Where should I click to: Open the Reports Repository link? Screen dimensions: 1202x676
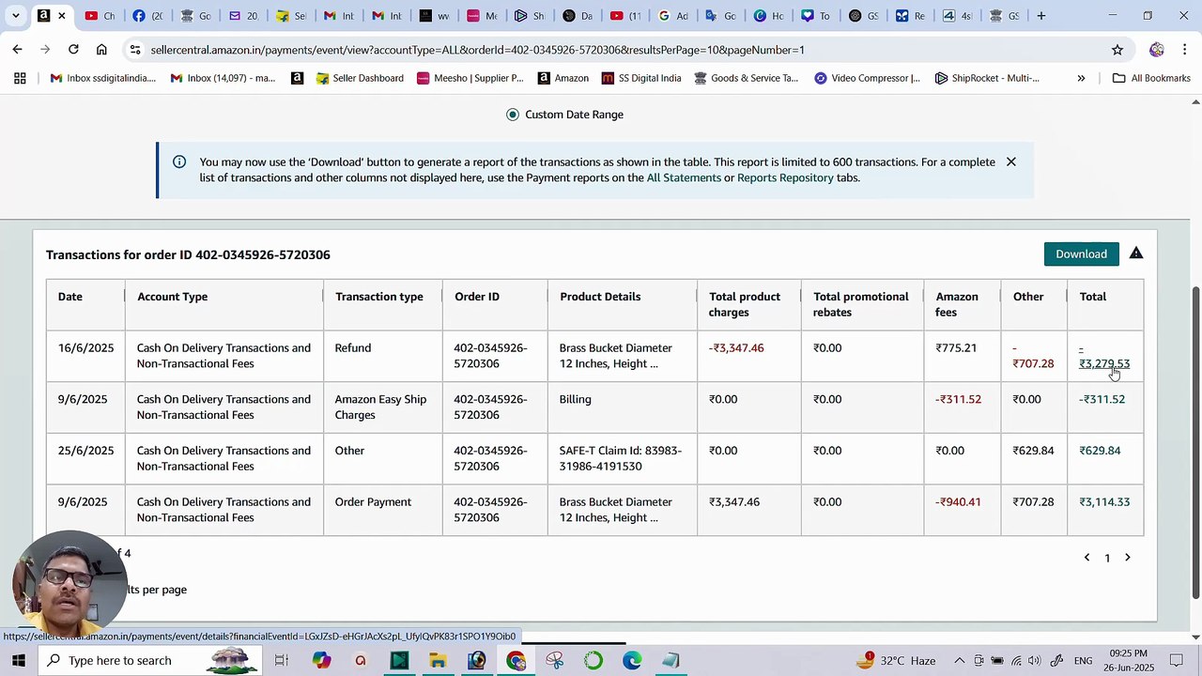[x=785, y=177]
